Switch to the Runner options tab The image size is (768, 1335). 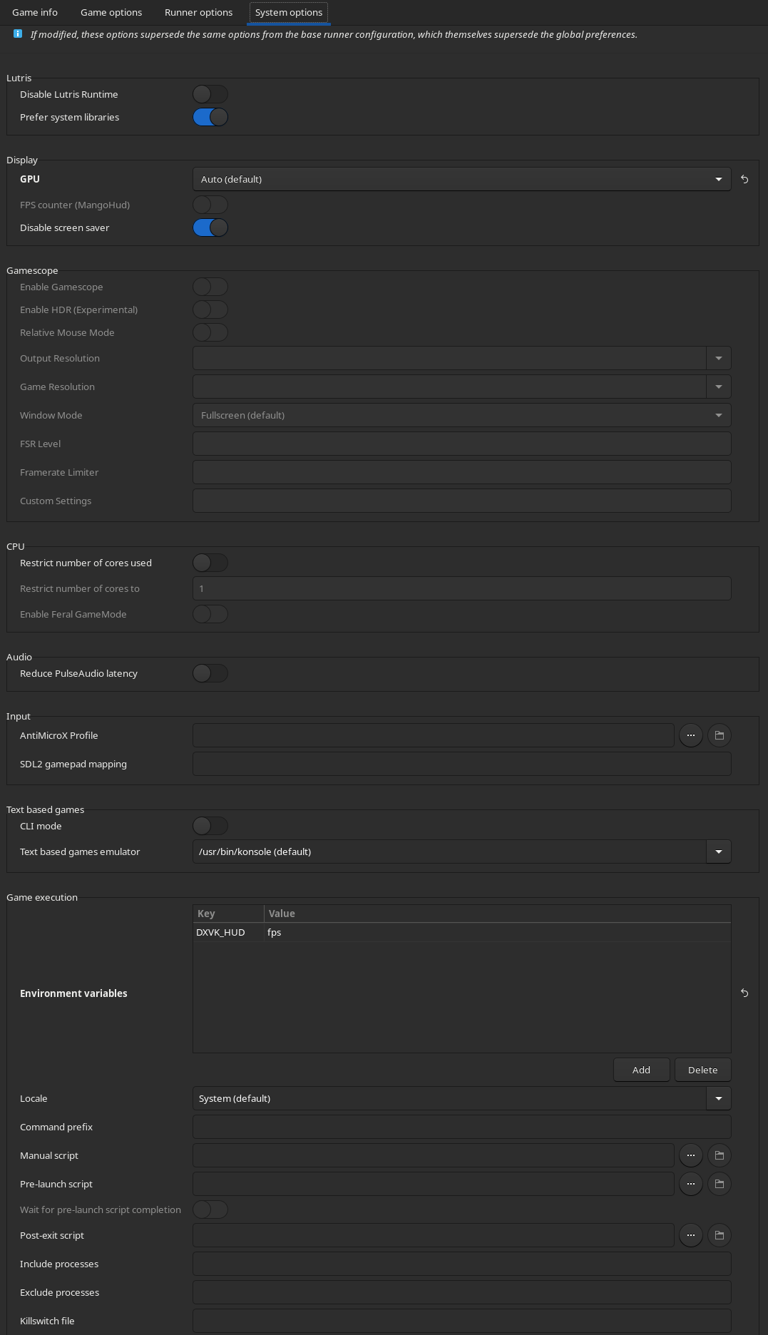198,12
